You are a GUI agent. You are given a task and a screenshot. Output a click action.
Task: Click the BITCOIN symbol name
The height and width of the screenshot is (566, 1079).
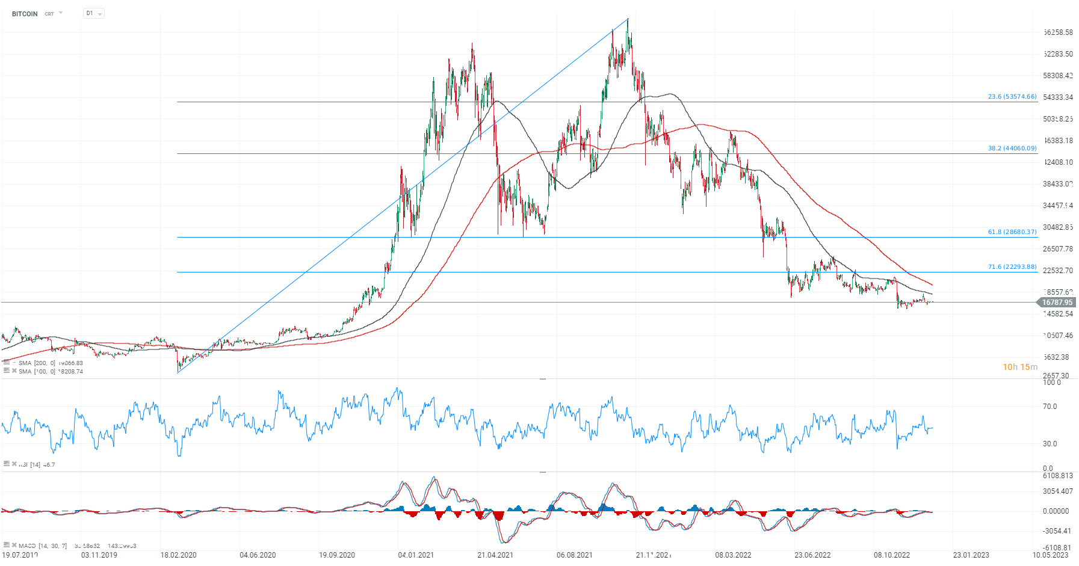25,14
